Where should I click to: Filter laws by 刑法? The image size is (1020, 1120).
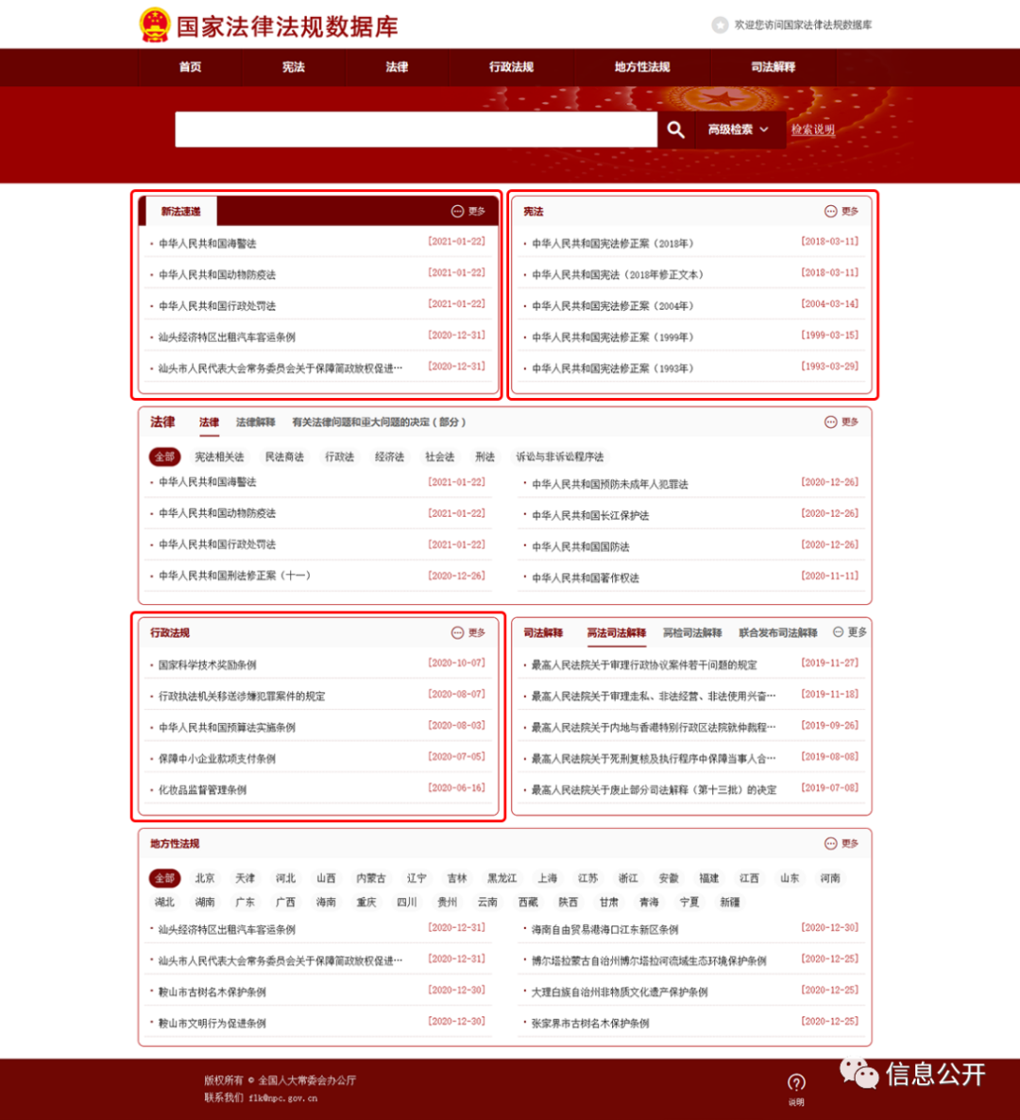(484, 457)
